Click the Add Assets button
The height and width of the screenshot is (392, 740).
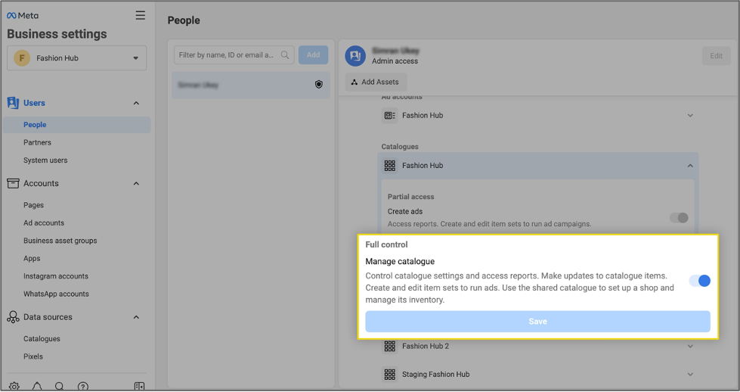(x=375, y=82)
